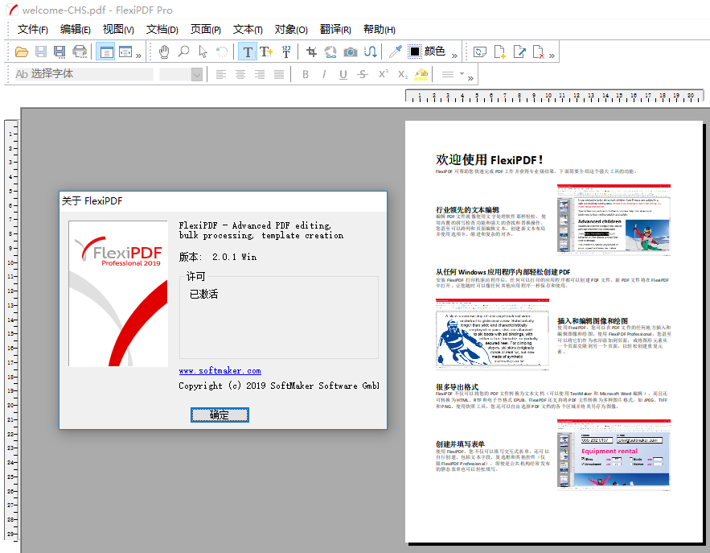The image size is (710, 553).
Task: Click 确定 in the About dialog
Action: coord(220,415)
